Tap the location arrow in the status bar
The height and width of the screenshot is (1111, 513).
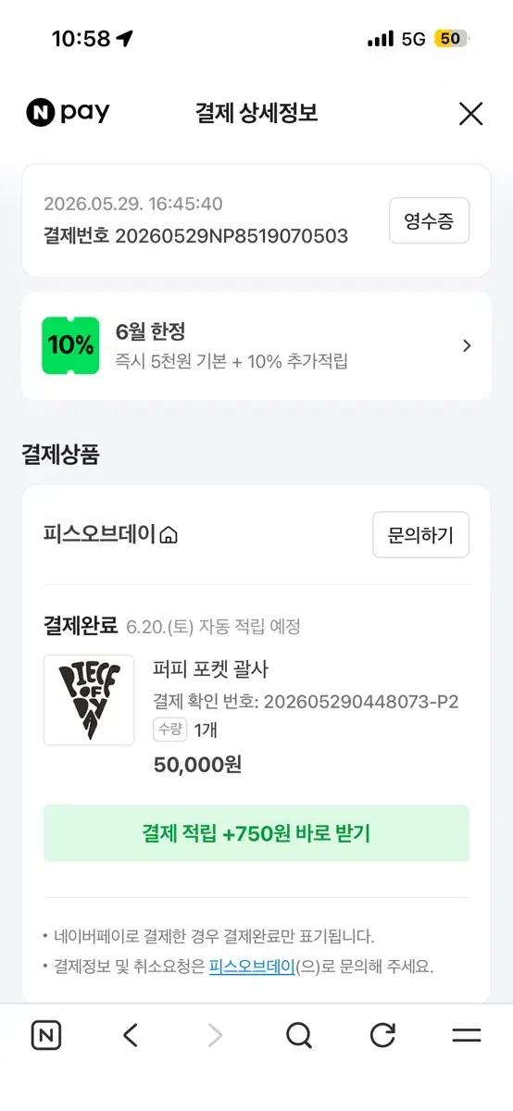pos(124,39)
